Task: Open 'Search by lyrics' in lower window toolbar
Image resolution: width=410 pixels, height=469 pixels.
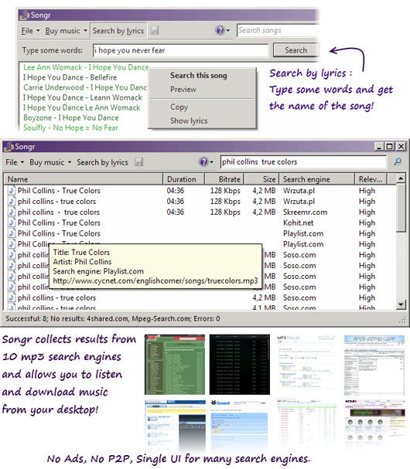Action: point(102,162)
